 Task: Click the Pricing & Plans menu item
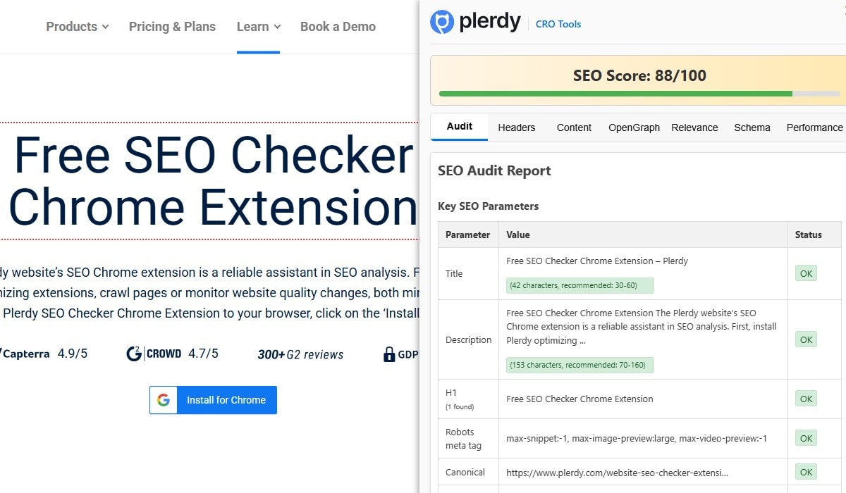172,26
